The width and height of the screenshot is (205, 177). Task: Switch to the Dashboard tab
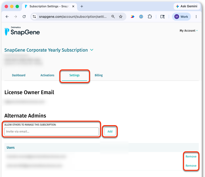(x=19, y=75)
